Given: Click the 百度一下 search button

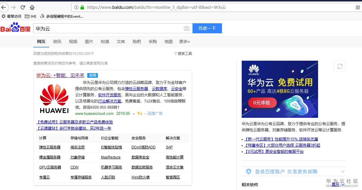Looking at the screenshot, I should coord(207,28).
